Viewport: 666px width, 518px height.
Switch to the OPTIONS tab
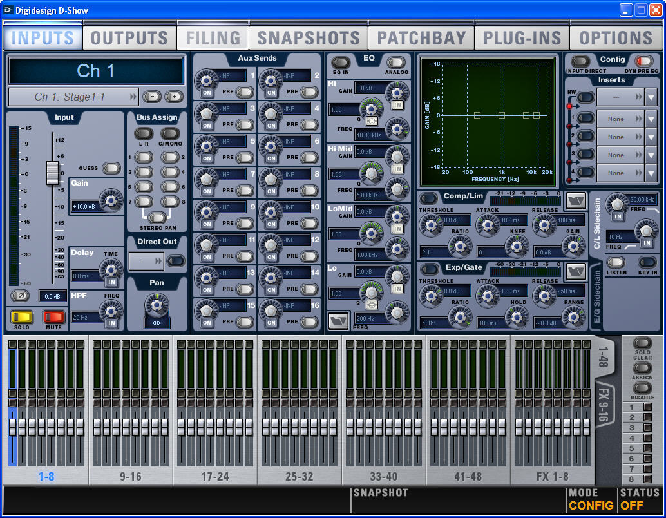(x=616, y=38)
